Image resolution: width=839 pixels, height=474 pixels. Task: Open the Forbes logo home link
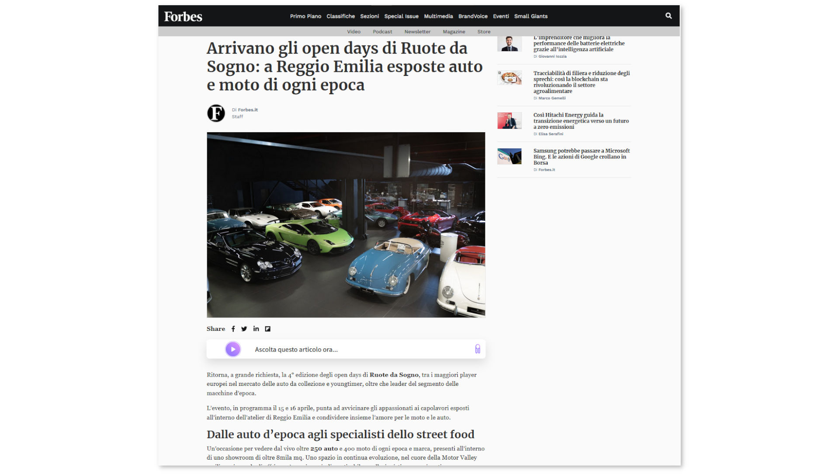tap(183, 17)
